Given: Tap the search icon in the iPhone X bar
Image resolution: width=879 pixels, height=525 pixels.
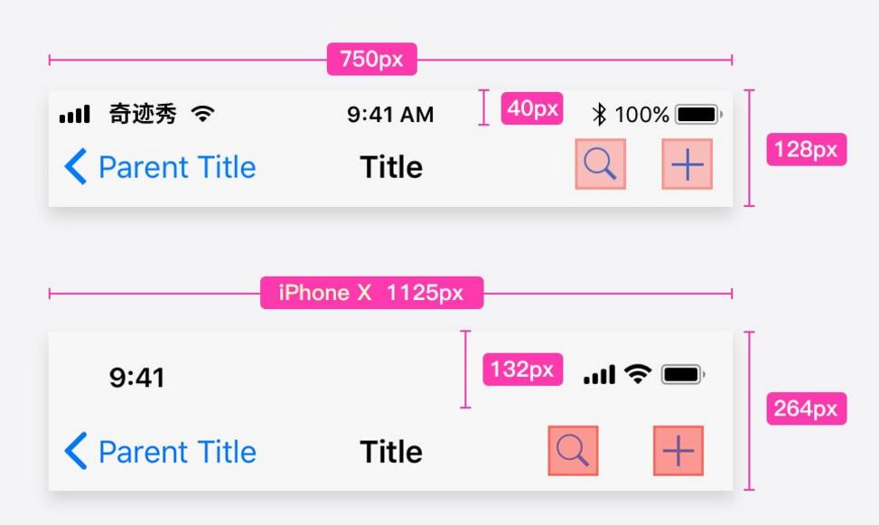Looking at the screenshot, I should [x=573, y=450].
